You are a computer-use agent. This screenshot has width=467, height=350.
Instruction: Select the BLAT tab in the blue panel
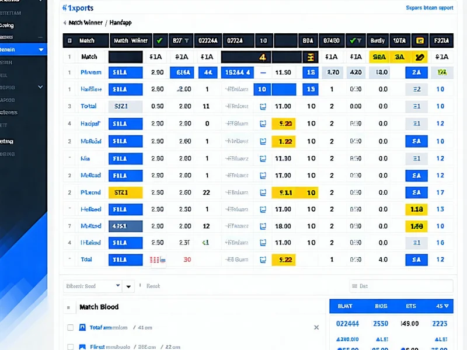(346, 305)
